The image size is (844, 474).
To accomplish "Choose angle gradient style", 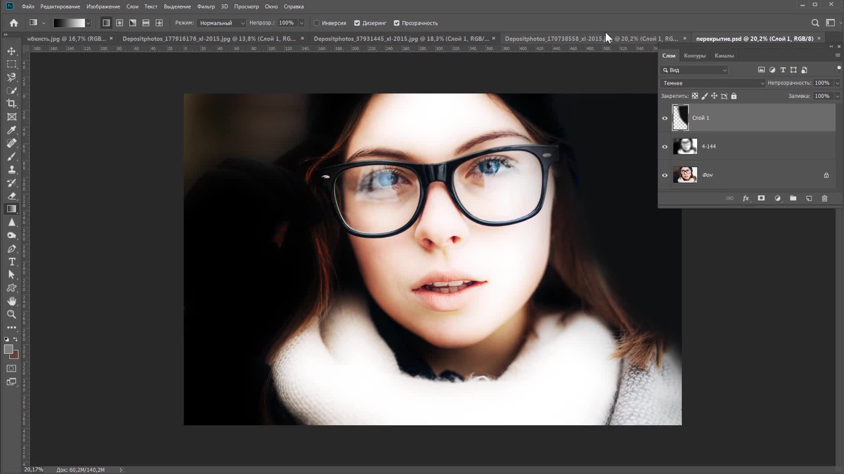I will pos(133,23).
